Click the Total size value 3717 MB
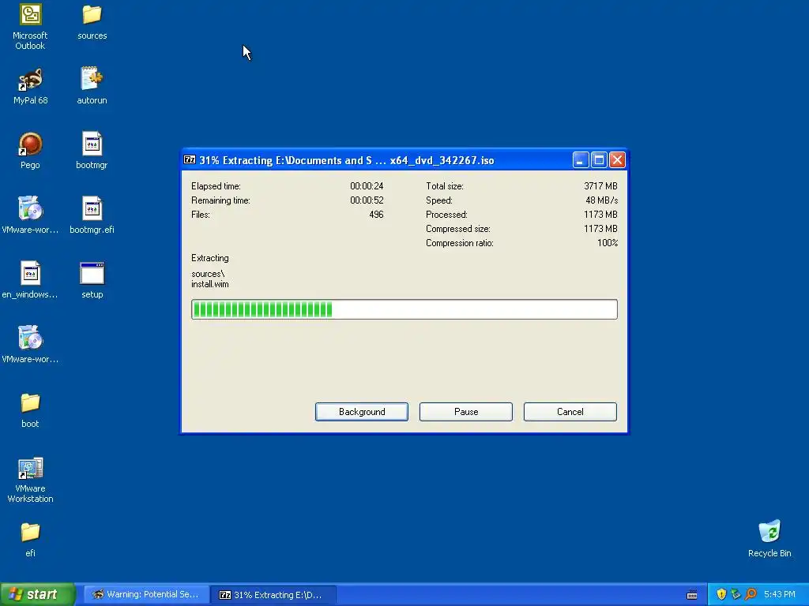The image size is (809, 606). tap(600, 186)
